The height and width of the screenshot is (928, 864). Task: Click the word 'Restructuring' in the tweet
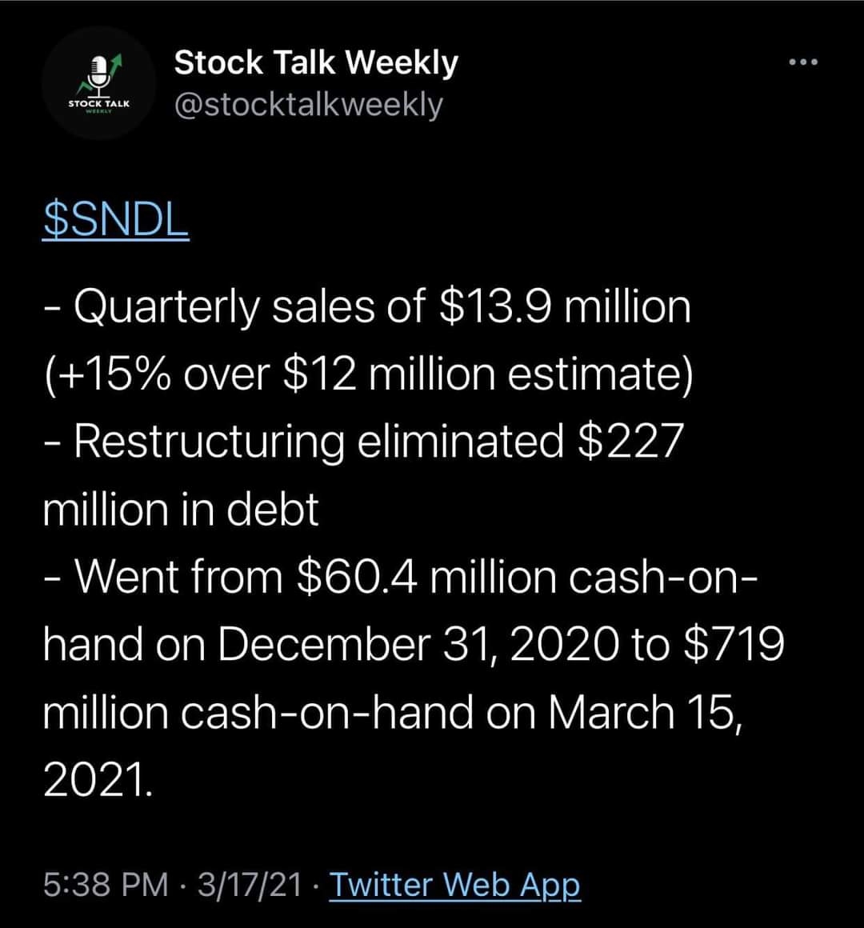(x=208, y=442)
